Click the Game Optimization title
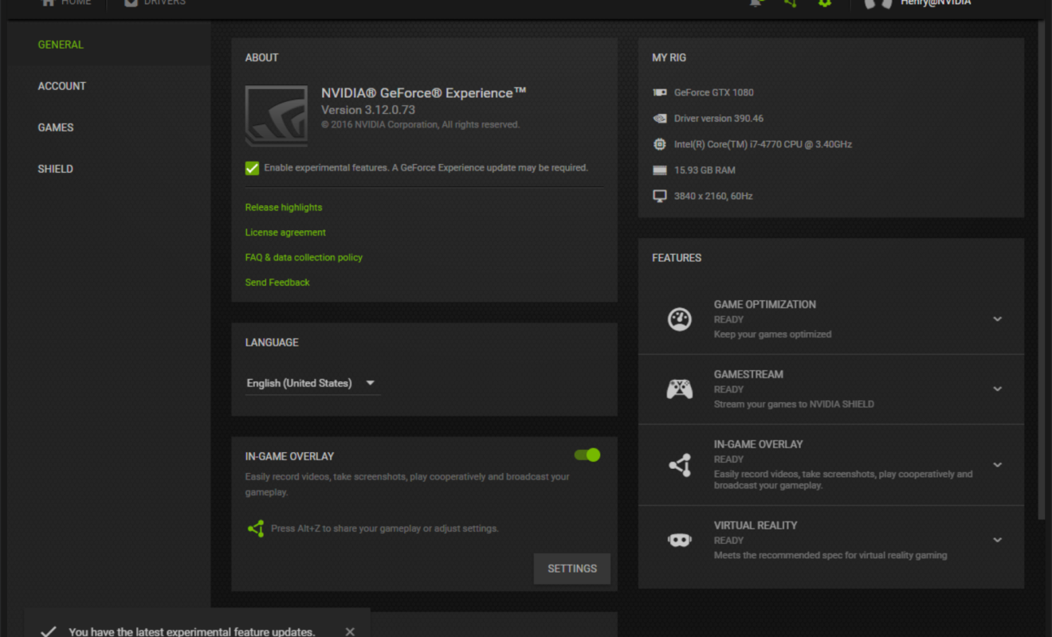Viewport: 1052px width, 637px height. [x=765, y=304]
